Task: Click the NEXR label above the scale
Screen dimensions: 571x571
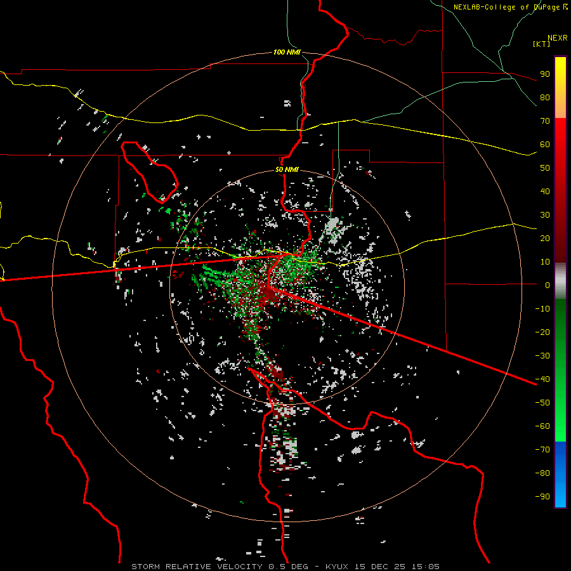Action: point(557,38)
